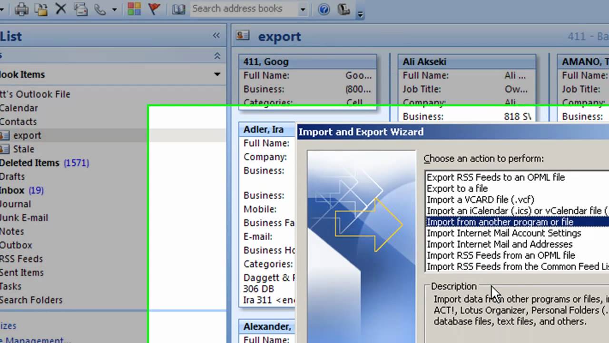Open the Junk E-mail folder
This screenshot has width=609, height=343.
[24, 218]
